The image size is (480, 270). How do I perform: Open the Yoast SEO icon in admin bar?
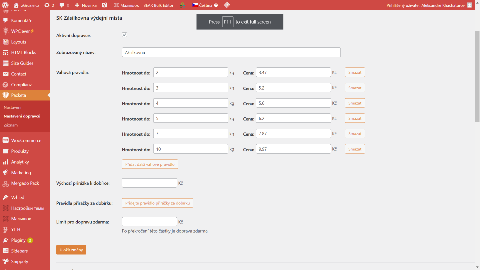104,5
